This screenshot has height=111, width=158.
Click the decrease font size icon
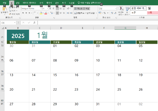click(53, 9)
